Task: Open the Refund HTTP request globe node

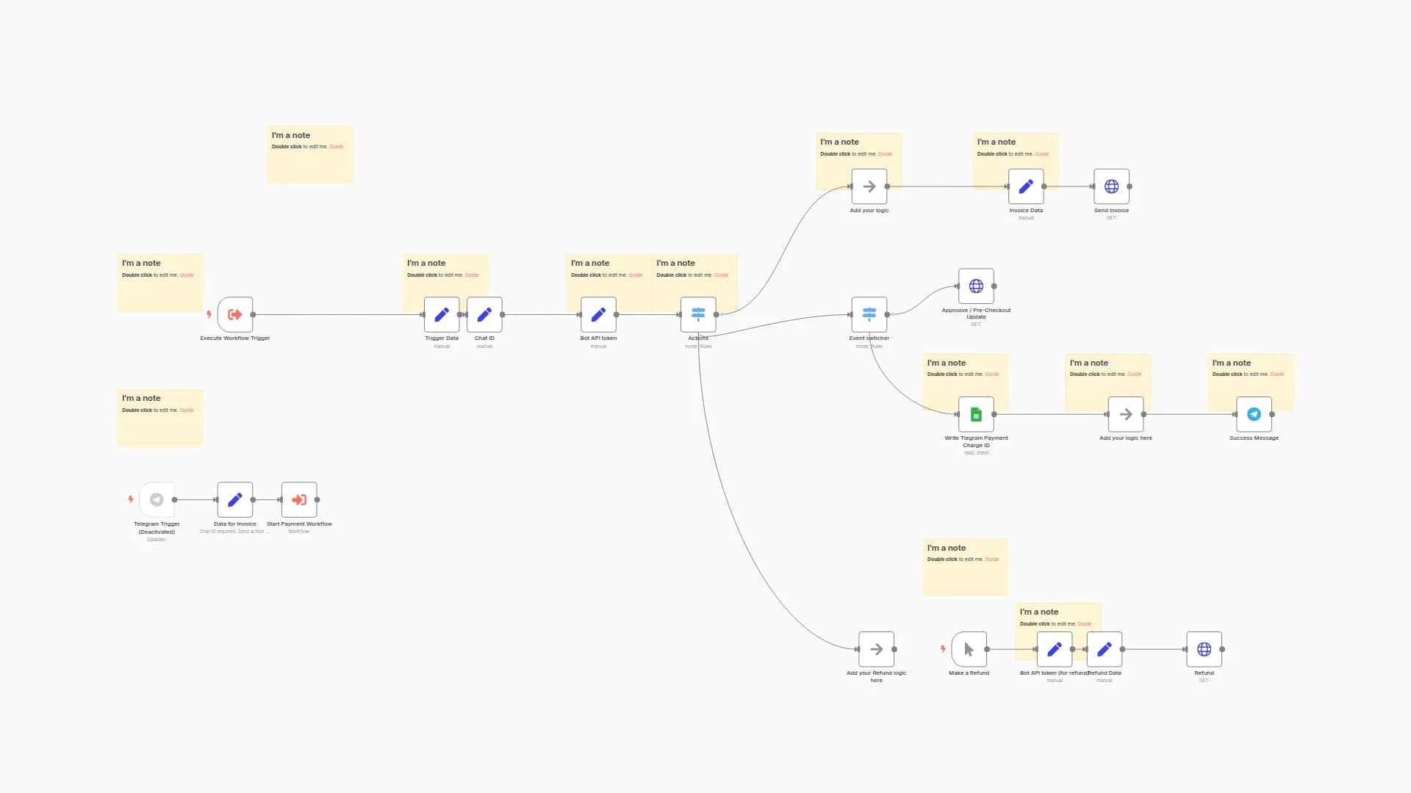Action: pos(1204,649)
